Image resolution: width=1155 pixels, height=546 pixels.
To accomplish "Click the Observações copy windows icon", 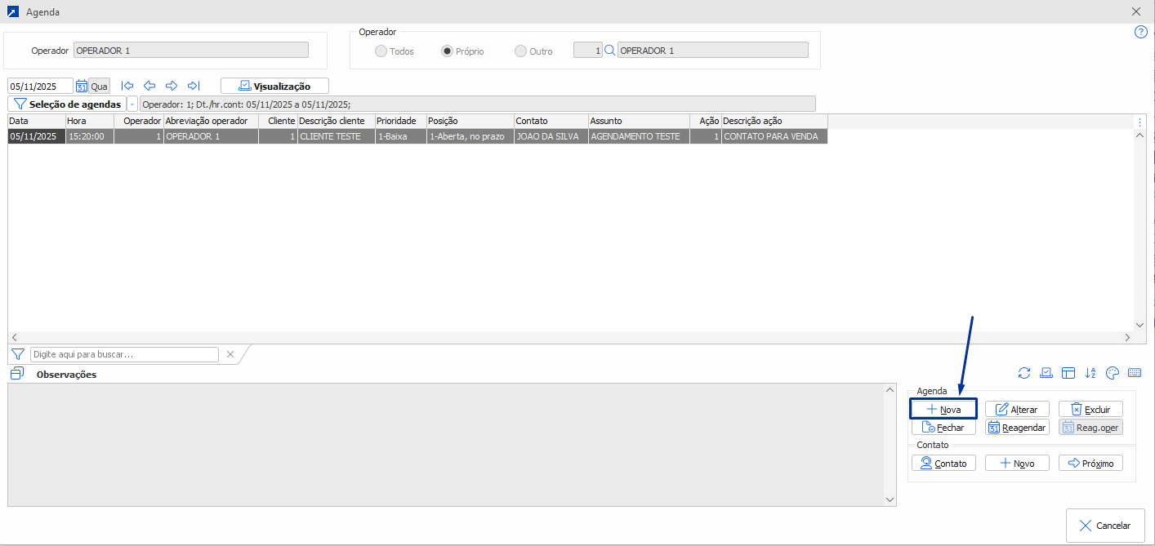I will (17, 374).
